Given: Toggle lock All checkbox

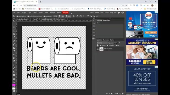Looking at the screenshot, I should pos(116,45).
